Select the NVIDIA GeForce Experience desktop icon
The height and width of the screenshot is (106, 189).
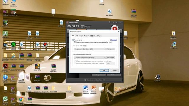click(x=5, y=24)
